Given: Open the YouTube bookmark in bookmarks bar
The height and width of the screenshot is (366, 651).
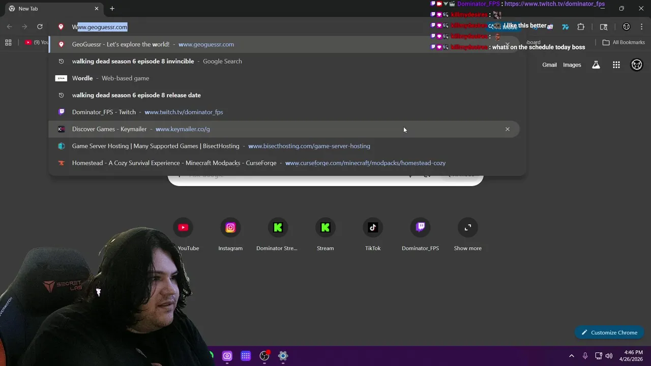Looking at the screenshot, I should point(37,43).
